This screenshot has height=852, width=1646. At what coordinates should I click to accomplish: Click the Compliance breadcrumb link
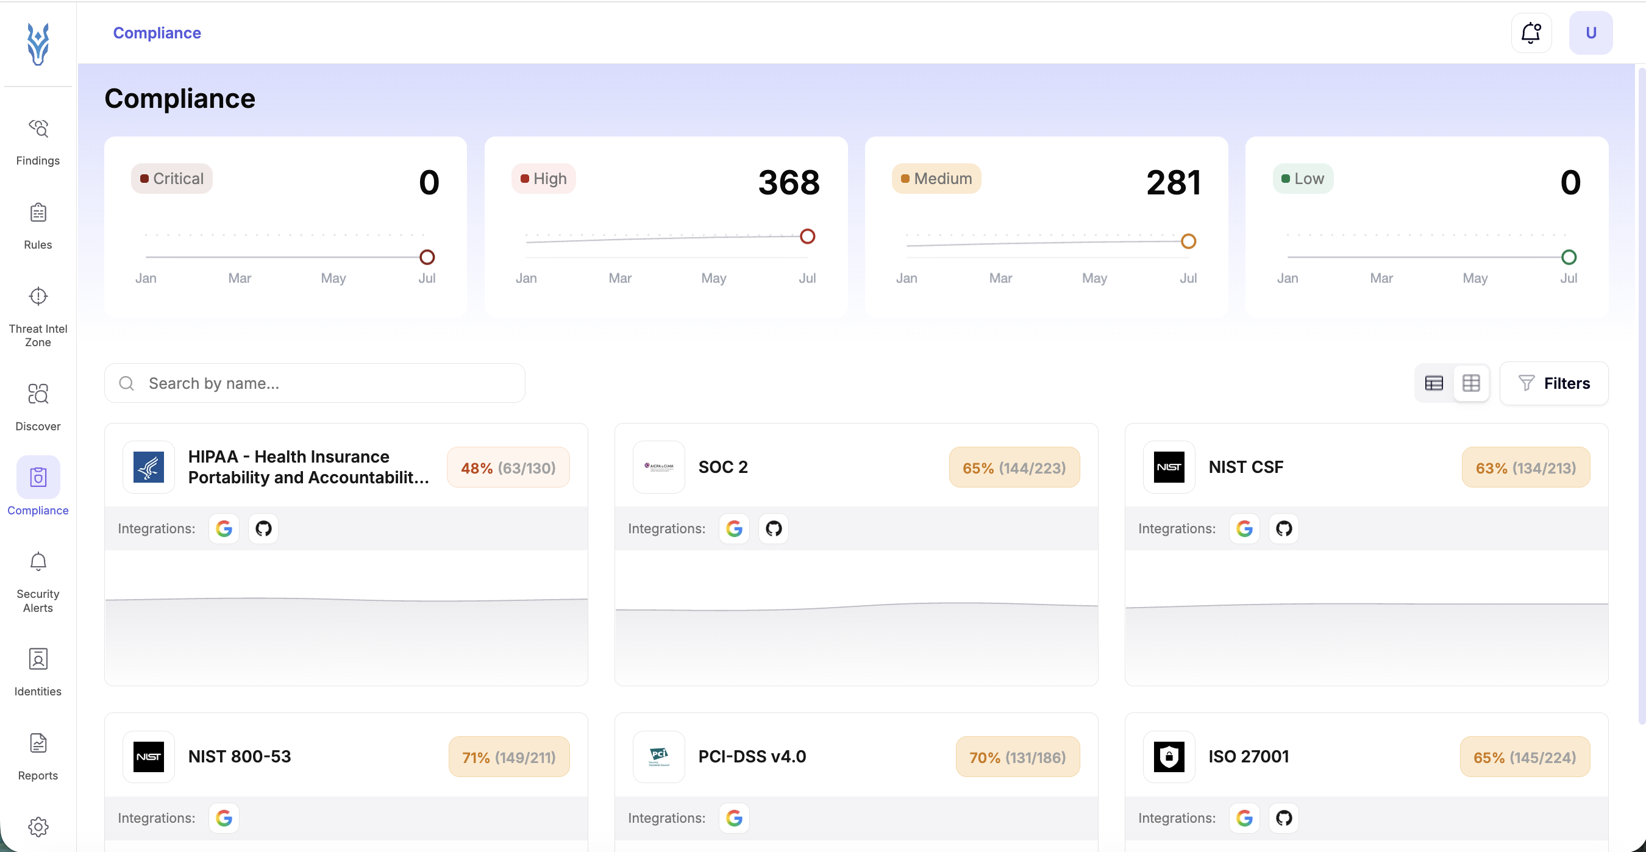[157, 32]
